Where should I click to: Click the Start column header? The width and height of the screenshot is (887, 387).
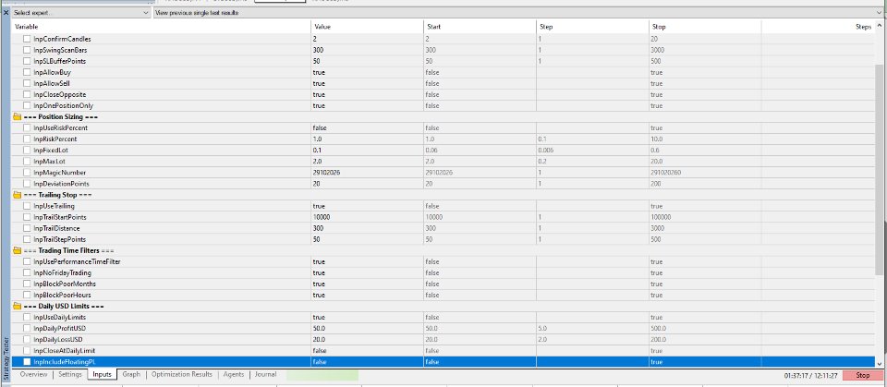coord(480,27)
